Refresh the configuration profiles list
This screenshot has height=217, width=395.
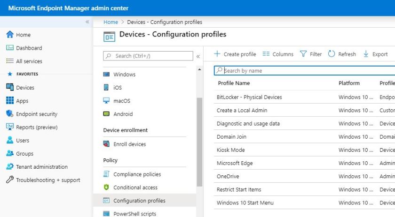point(342,54)
